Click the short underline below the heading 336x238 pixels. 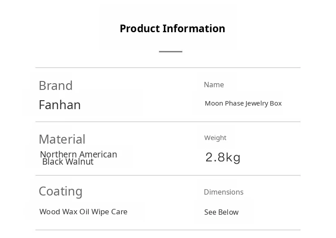pos(171,51)
